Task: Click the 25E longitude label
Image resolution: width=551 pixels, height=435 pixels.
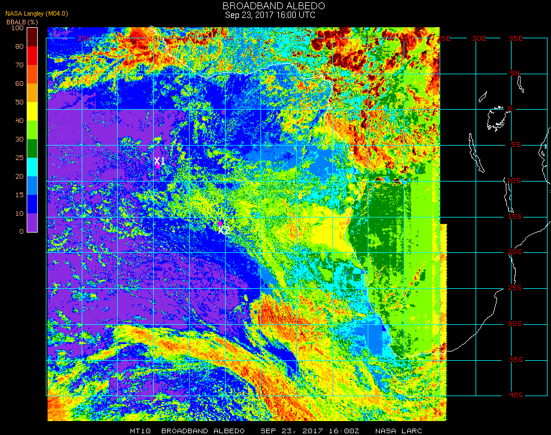Action: [x=444, y=38]
